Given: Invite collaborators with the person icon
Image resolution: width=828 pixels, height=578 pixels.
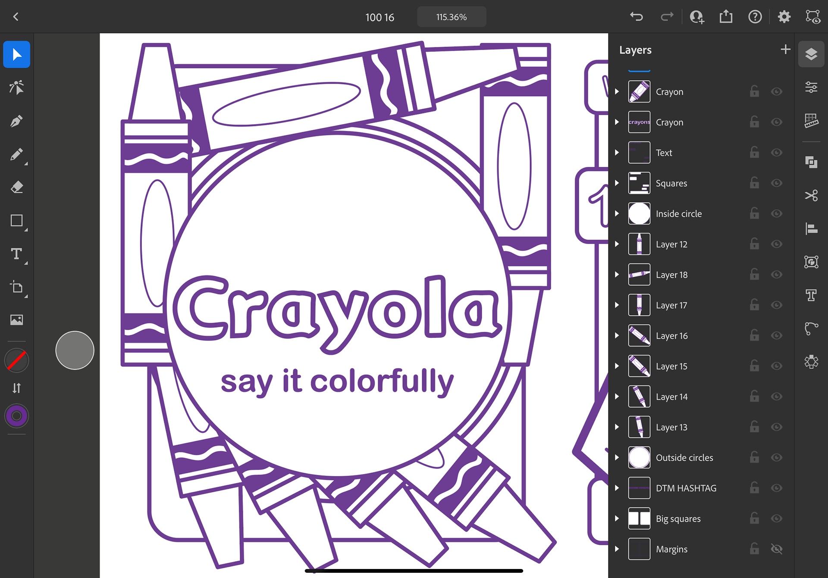Looking at the screenshot, I should click(696, 17).
